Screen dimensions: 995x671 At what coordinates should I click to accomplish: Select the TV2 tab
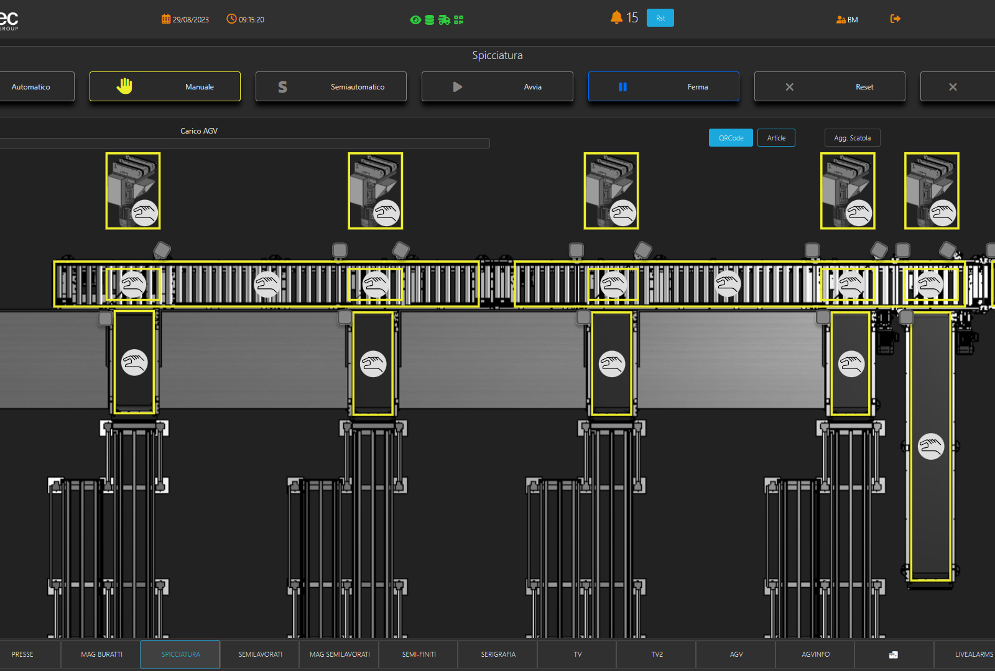657,654
